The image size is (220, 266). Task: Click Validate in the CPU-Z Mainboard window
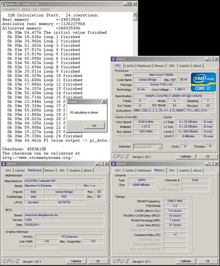point(76,261)
